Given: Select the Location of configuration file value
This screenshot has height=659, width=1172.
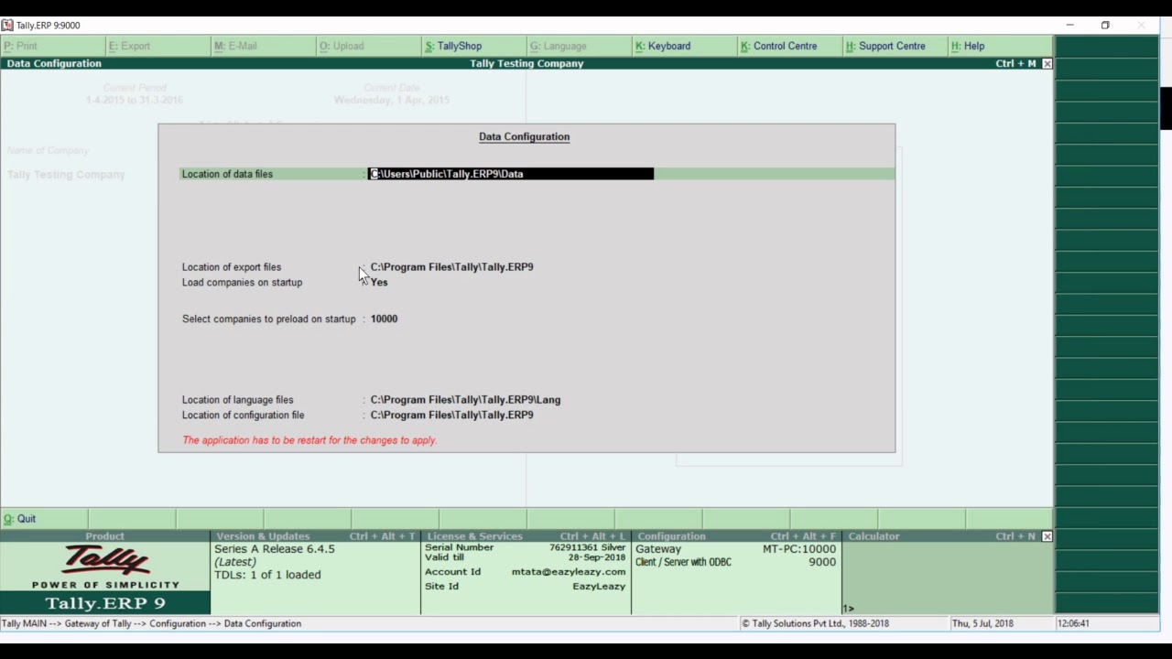Looking at the screenshot, I should [451, 416].
